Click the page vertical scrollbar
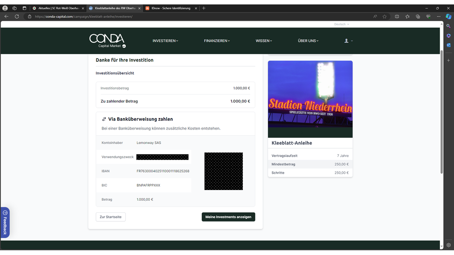Viewport: 454px width, 255px height. 441,111
